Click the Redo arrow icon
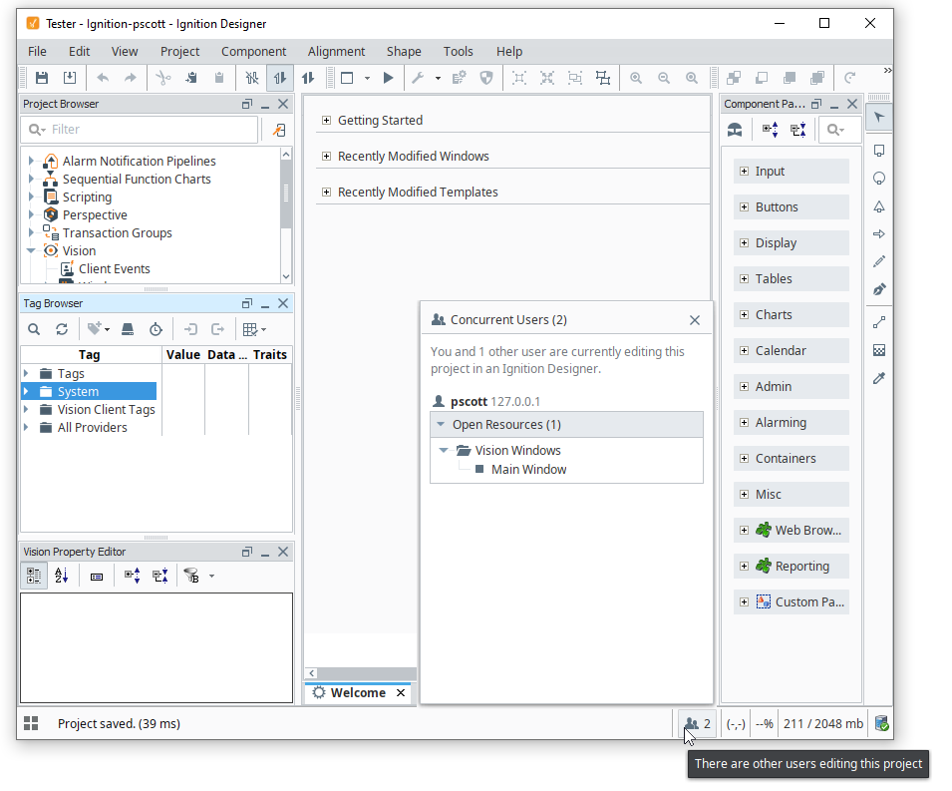 (x=131, y=78)
